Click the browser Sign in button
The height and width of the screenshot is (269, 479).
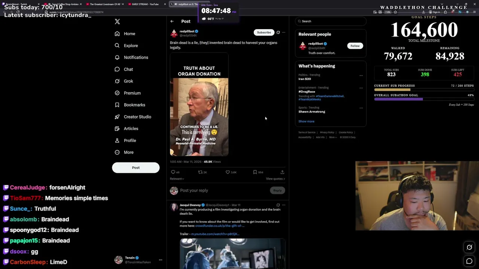(x=434, y=12)
